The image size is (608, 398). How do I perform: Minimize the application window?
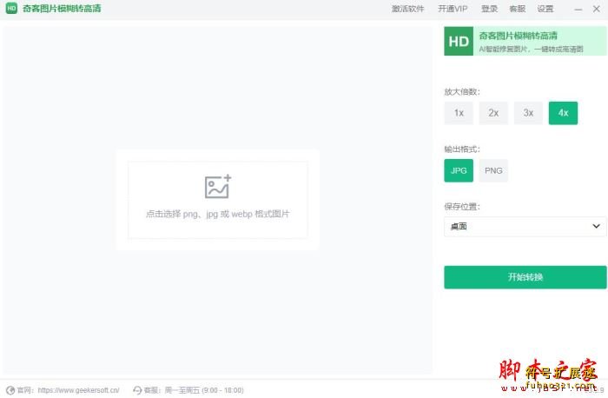coord(578,9)
